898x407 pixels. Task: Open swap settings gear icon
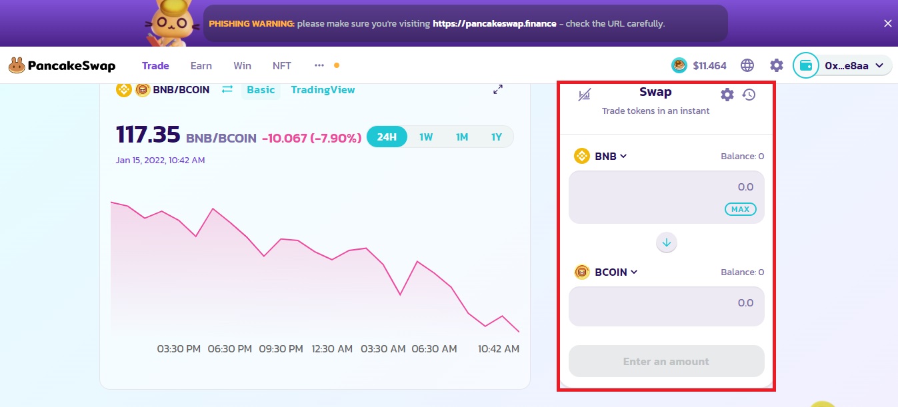[x=727, y=95]
